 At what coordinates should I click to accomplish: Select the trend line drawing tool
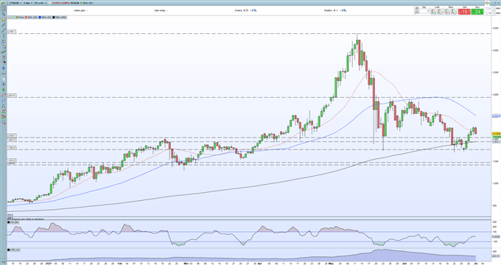click(x=4, y=30)
